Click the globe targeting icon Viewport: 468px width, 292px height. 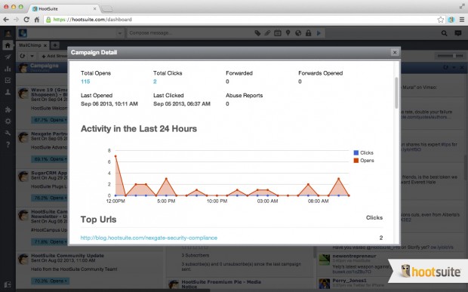(298, 33)
